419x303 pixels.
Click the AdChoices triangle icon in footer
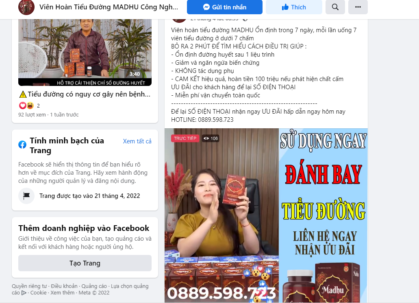[x=24, y=293]
